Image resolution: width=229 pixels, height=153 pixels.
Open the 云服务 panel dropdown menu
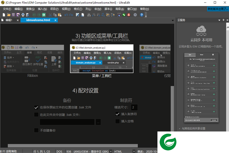tap(219, 20)
